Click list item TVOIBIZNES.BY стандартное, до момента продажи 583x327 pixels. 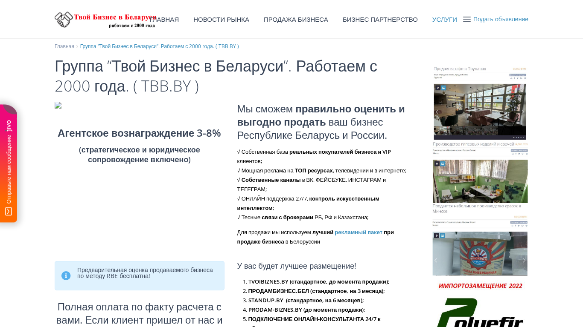pyautogui.click(x=319, y=282)
